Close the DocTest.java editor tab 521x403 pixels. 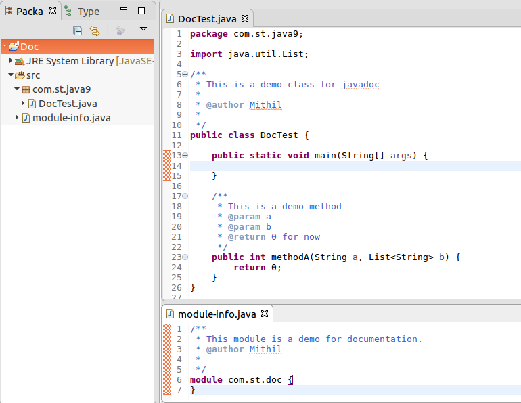245,18
